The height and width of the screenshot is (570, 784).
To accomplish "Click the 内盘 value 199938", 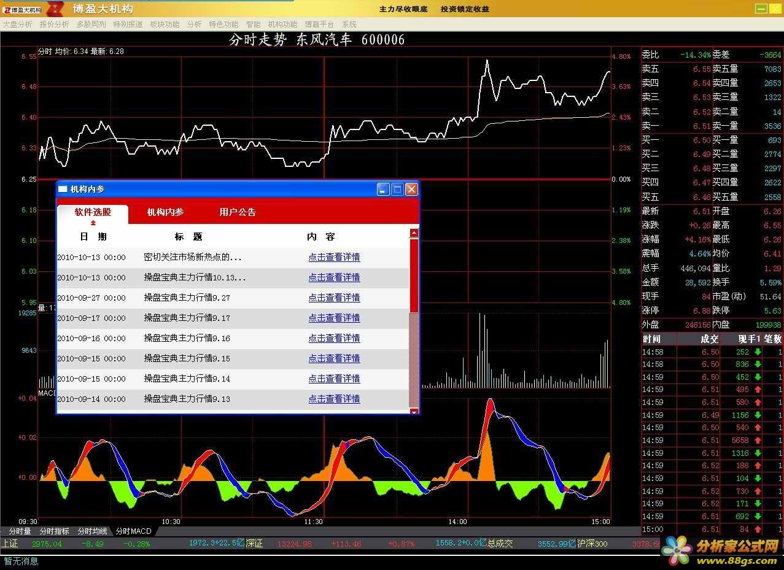I will 769,325.
